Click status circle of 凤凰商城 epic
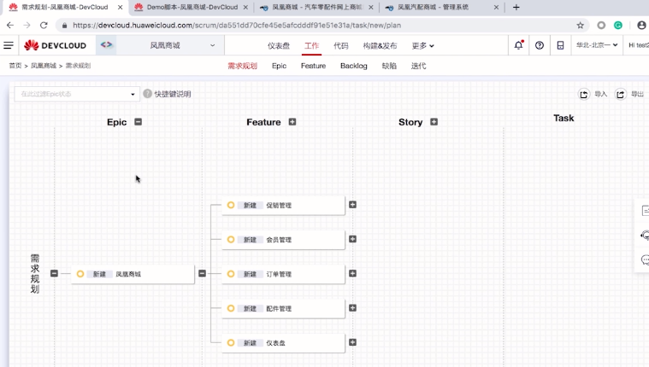Image resolution: width=649 pixels, height=367 pixels. 80,274
